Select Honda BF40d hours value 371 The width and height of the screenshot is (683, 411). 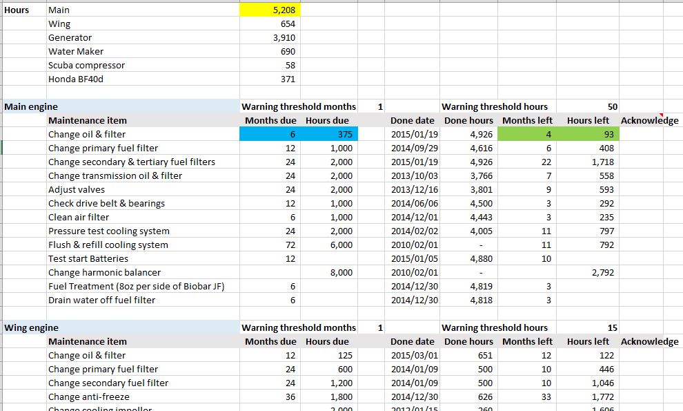point(270,79)
